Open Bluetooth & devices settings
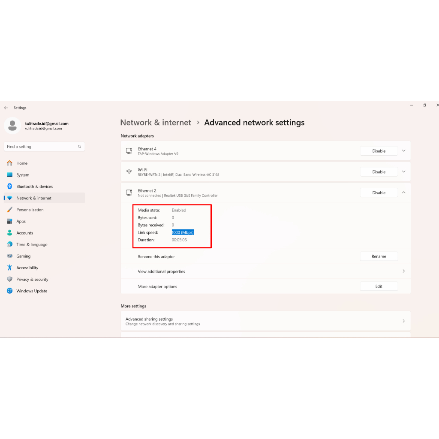The width and height of the screenshot is (439, 439). (x=44, y=186)
